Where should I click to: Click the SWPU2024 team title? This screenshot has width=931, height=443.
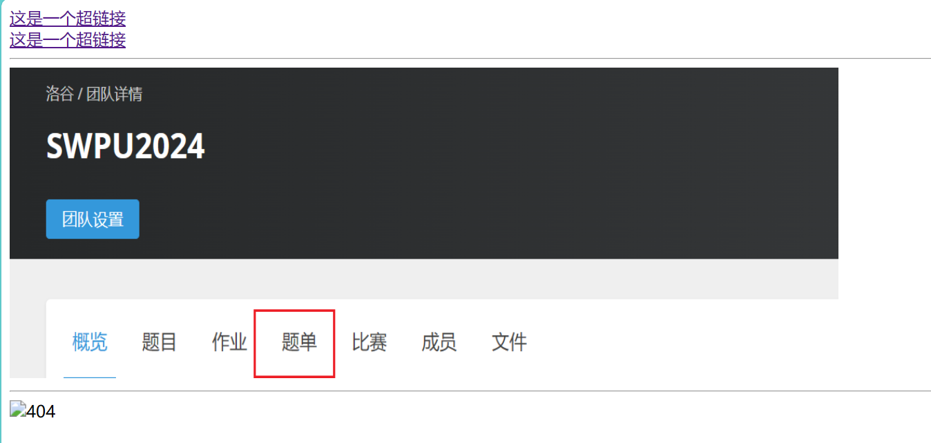tap(126, 146)
